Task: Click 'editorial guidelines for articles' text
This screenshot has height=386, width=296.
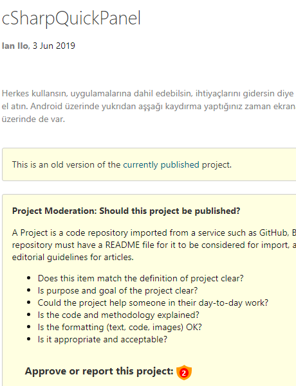Action: pyautogui.click(x=73, y=258)
